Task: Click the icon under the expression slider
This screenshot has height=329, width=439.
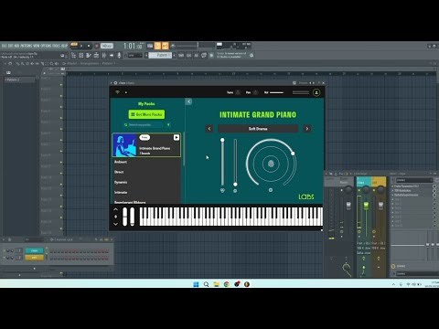Action: 222,190
